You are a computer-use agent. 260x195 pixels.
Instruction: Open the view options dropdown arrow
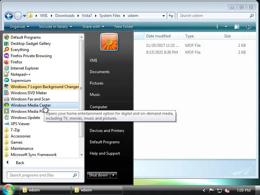[x=226, y=27]
